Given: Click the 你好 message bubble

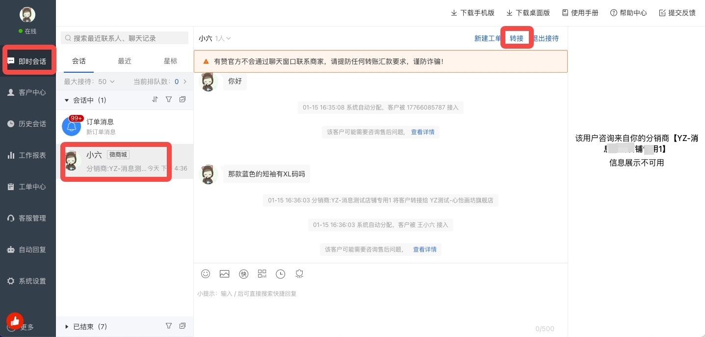Looking at the screenshot, I should point(235,82).
